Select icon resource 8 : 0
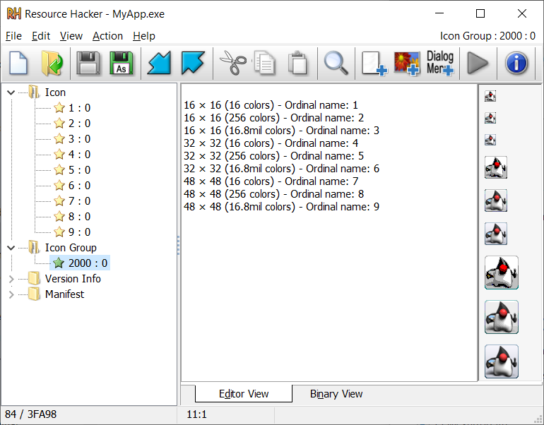Viewport: 544px width, 425px height. [72, 217]
